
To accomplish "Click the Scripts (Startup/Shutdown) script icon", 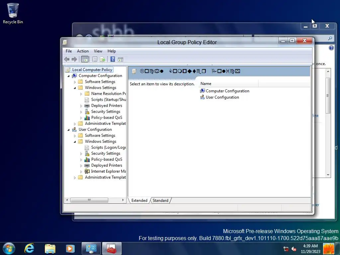I will coord(87,100).
